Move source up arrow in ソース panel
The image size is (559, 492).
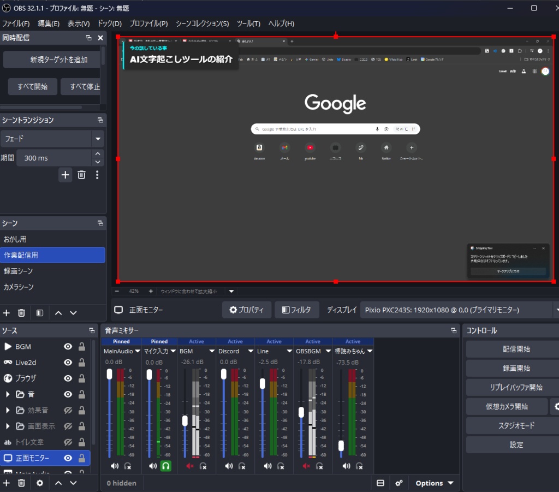point(58,483)
